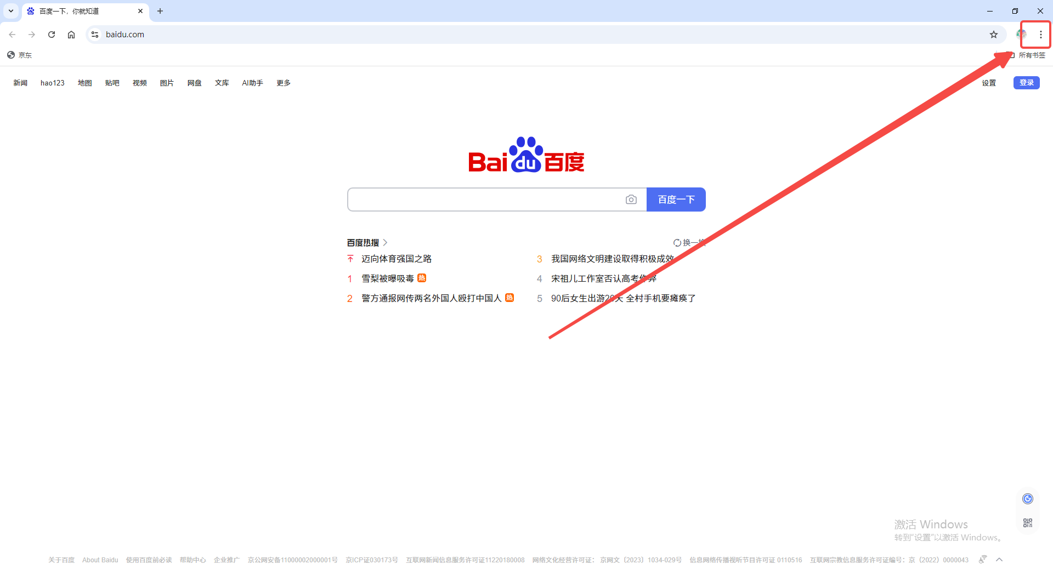Image resolution: width=1053 pixels, height=570 pixels.
Task: Click the site information icon beside baidu.com
Action: click(95, 35)
